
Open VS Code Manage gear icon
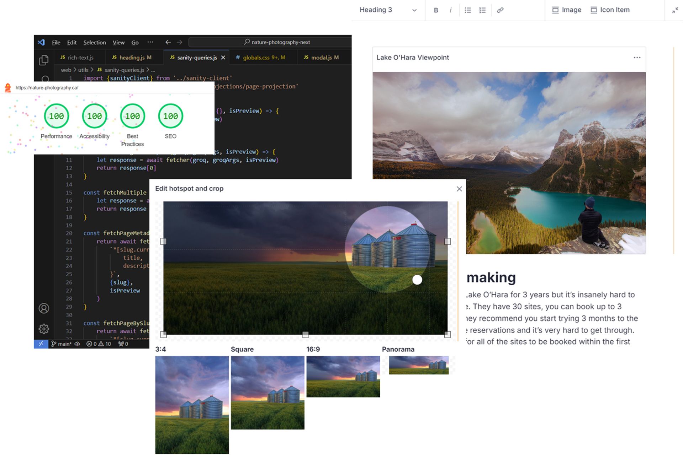click(44, 329)
